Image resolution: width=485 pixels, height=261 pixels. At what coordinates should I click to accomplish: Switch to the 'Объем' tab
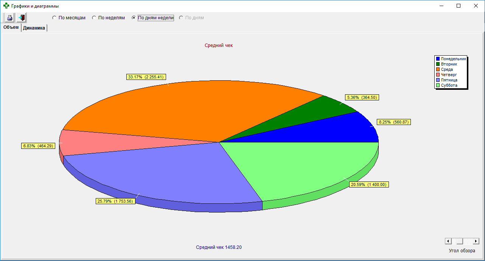pos(11,27)
